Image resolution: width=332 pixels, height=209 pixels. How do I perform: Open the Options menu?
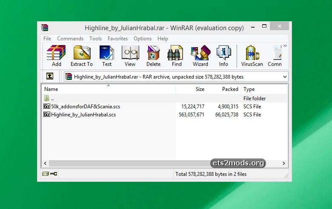point(143,39)
